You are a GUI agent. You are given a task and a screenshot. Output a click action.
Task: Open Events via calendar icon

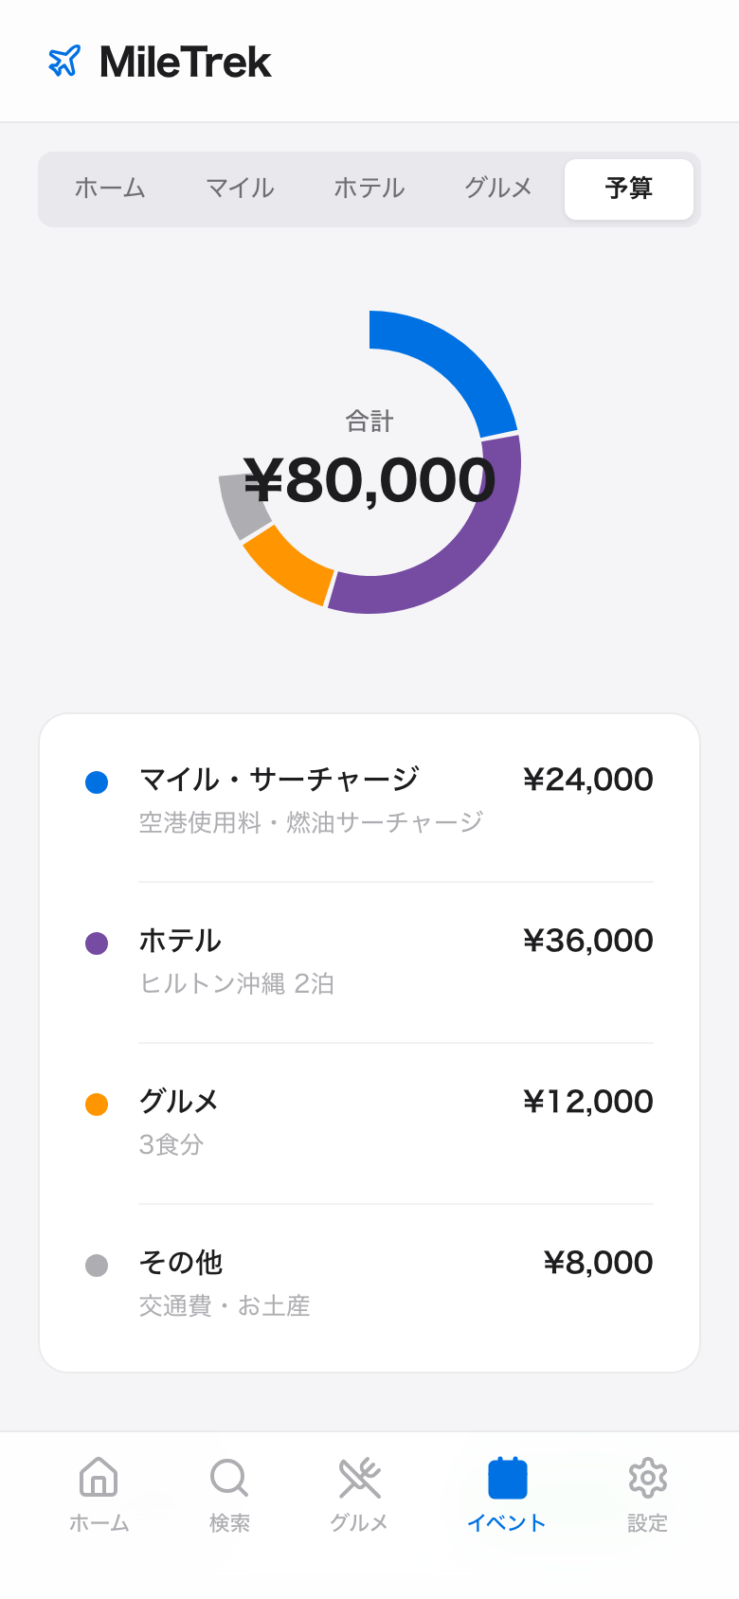pyautogui.click(x=507, y=1478)
